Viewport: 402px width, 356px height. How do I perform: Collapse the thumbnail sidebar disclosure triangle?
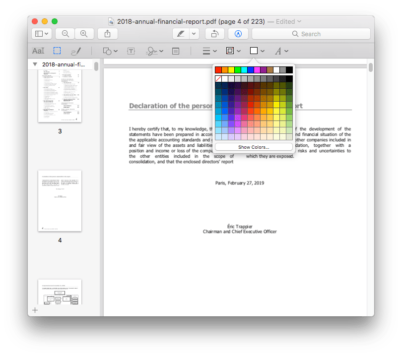coord(34,64)
